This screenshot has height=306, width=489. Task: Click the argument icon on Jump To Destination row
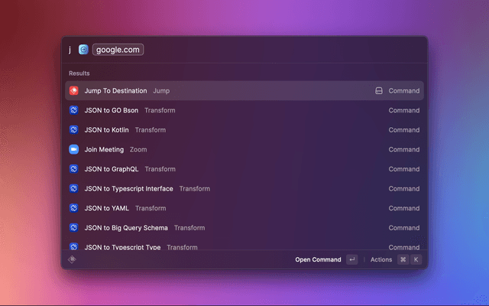(378, 90)
